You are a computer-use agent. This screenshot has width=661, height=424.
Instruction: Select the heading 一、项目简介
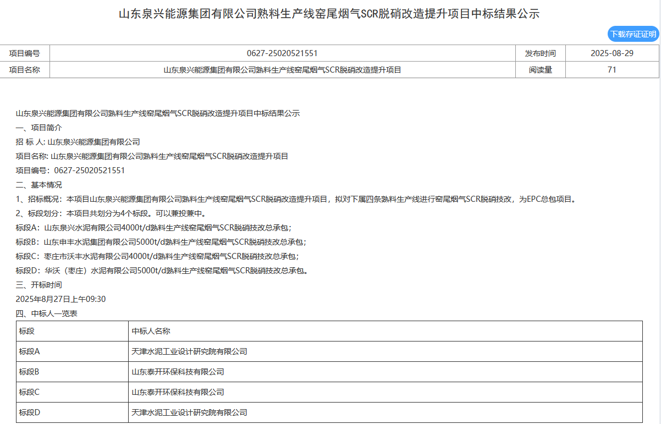coord(39,128)
